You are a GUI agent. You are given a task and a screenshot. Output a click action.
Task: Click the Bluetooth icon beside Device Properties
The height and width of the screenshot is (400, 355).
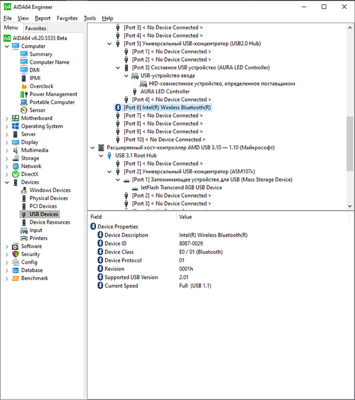pyautogui.click(x=93, y=227)
